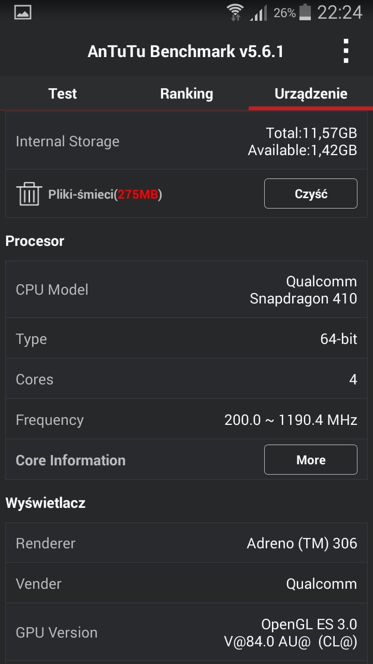Tap the Pliki-śmieci 275MB label
This screenshot has width=373, height=664.
point(105,195)
